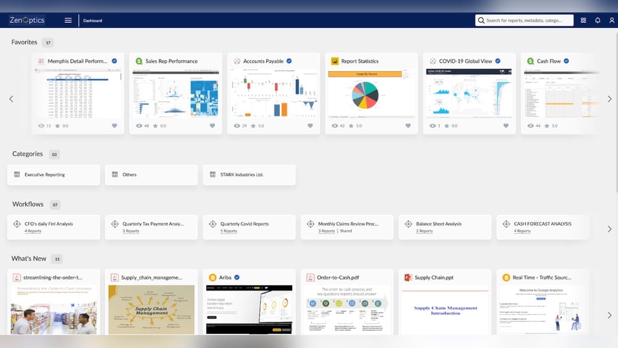Open the Others category

(151, 174)
